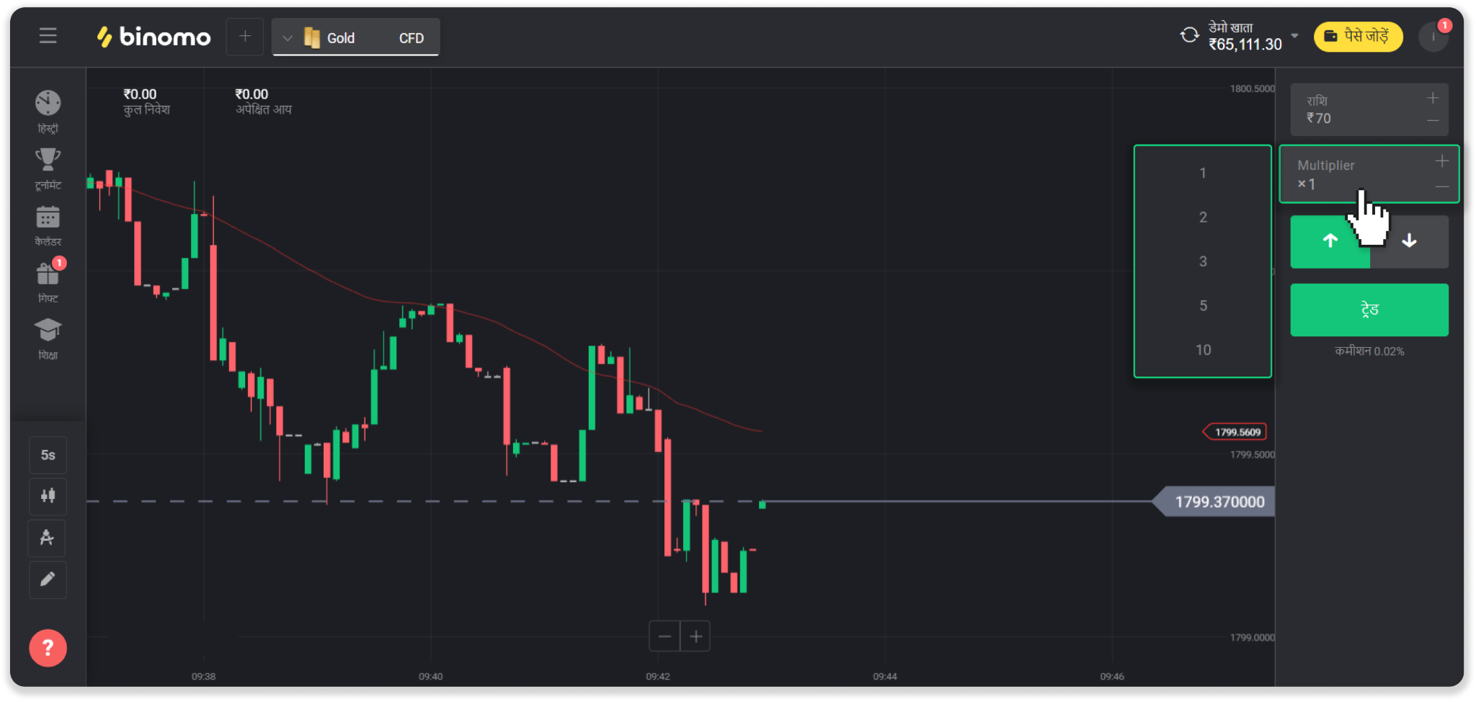Open the Tournaments trophy icon
The width and height of the screenshot is (1476, 702).
[x=48, y=160]
